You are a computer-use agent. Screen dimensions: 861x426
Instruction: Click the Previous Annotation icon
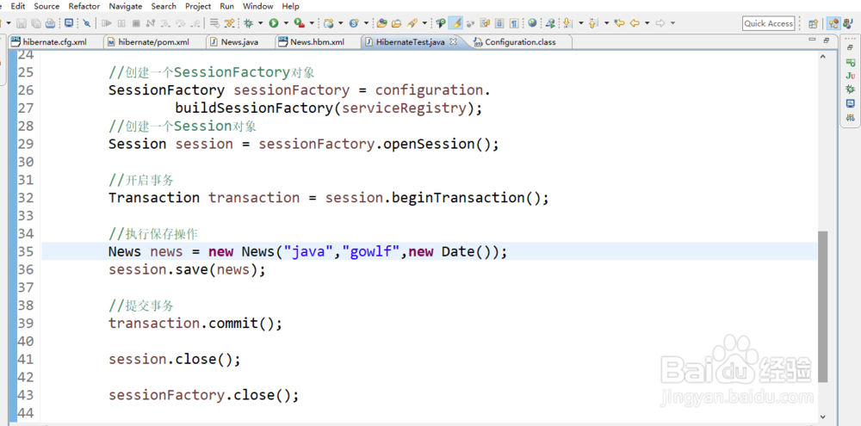coord(593,23)
